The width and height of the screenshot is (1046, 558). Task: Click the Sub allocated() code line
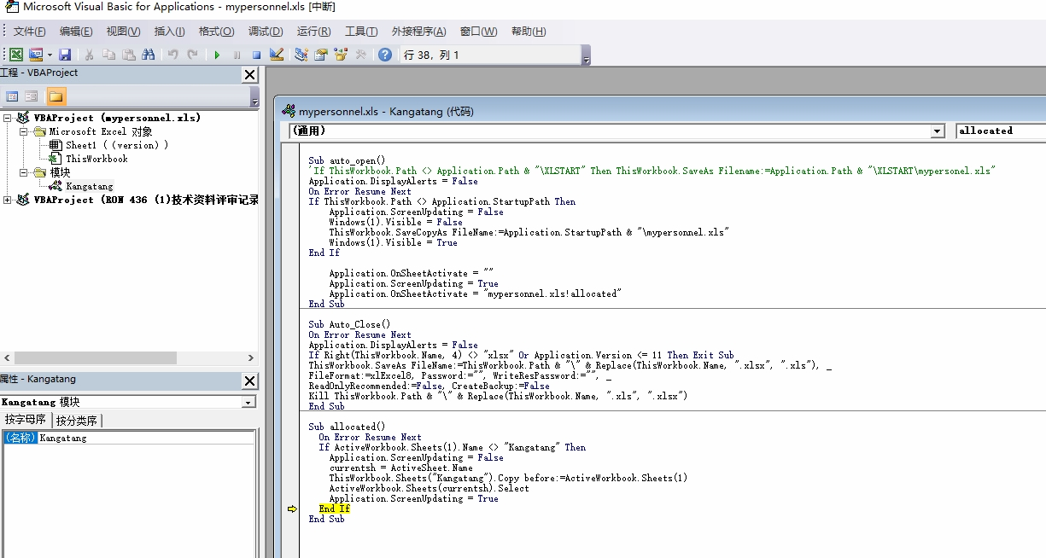[347, 427]
